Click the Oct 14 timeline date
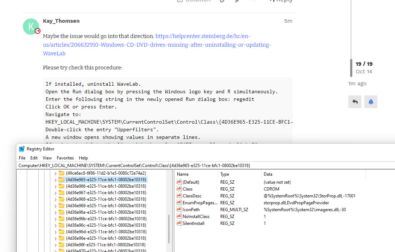 coord(364,72)
